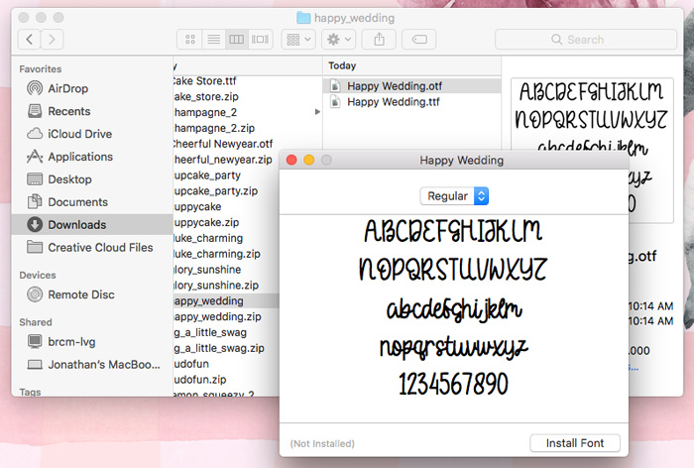Select the uke_charming folder
The width and height of the screenshot is (694, 468).
[208, 238]
